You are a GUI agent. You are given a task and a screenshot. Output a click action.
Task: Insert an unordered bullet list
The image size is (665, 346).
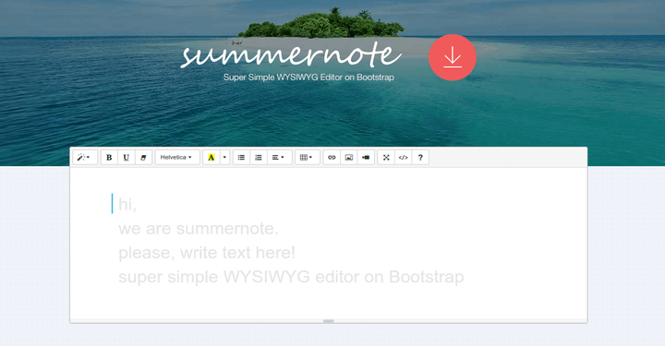tap(241, 157)
